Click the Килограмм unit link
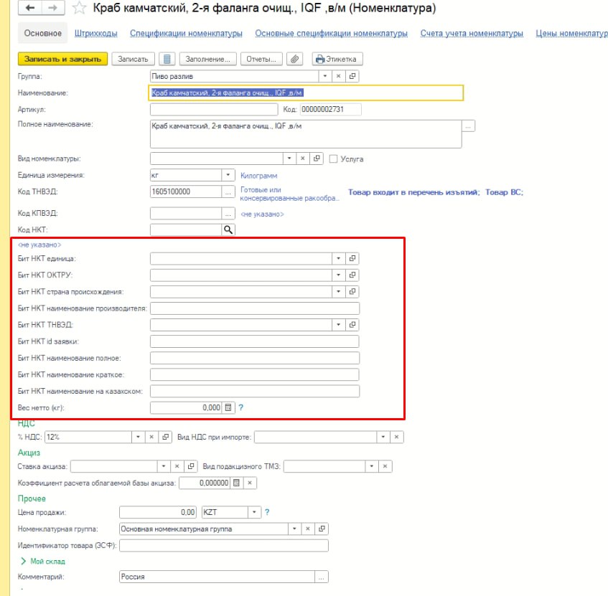Viewport: 608px width, 596px height. tap(258, 176)
